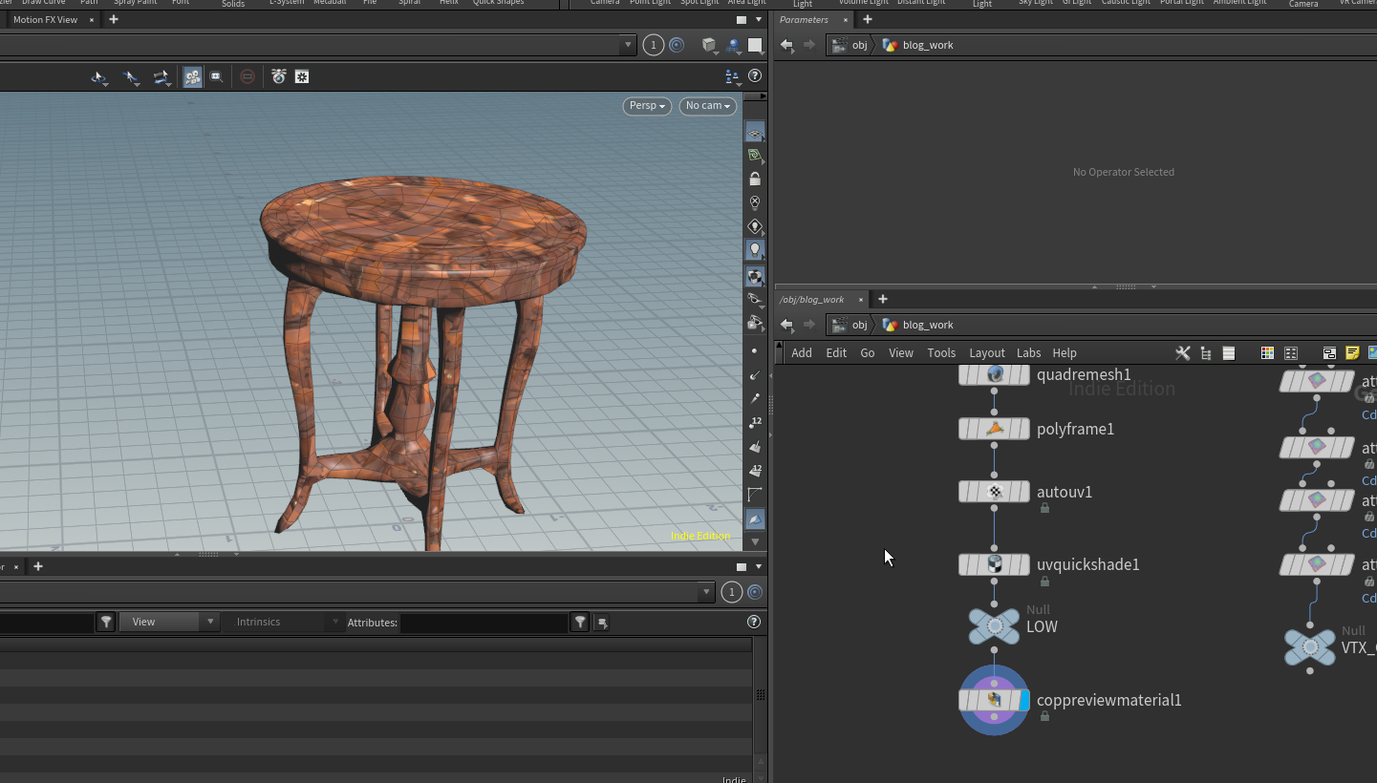Open the Edit menu in network editor
The image size is (1377, 783).
pyautogui.click(x=836, y=353)
